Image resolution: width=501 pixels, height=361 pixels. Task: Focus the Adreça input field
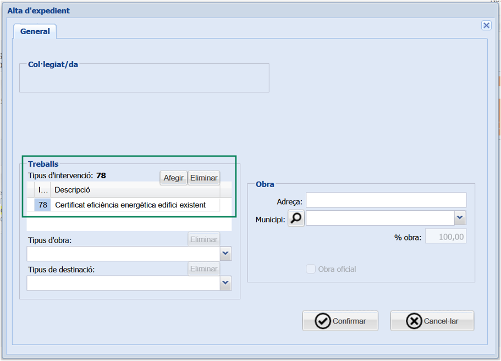coord(386,200)
